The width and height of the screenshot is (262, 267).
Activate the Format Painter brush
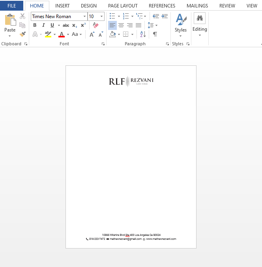coord(22,34)
